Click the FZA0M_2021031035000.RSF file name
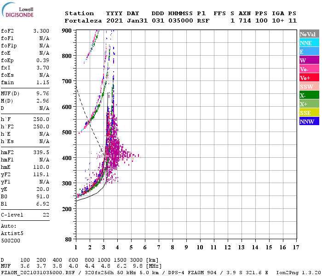This screenshot has width=322, height=276. pos(38,273)
